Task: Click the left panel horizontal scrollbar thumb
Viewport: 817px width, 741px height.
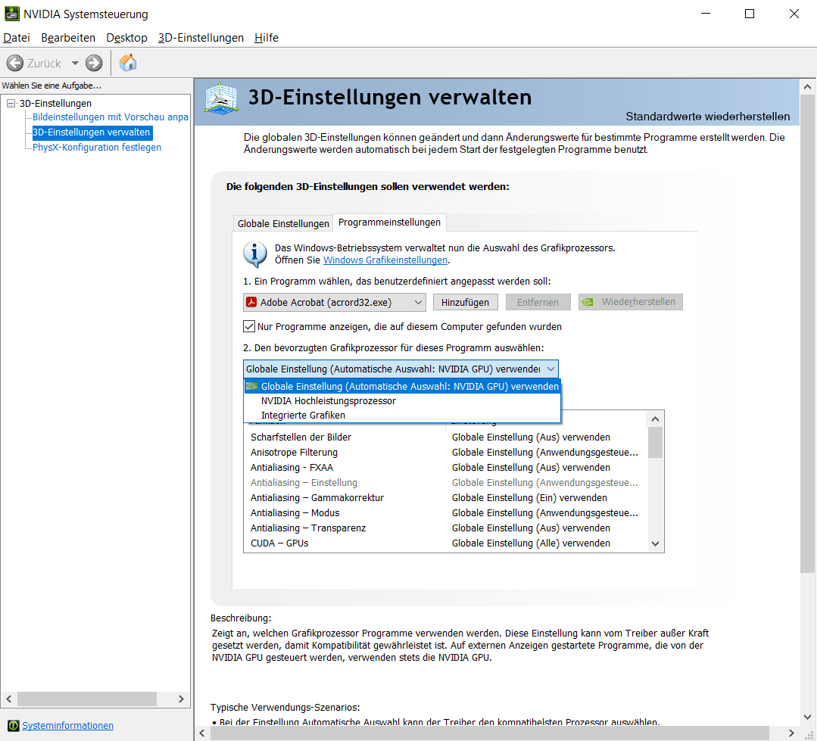Action: pyautogui.click(x=87, y=699)
